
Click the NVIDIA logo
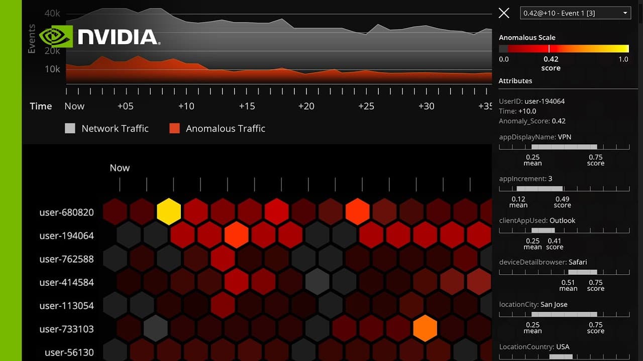pos(100,37)
